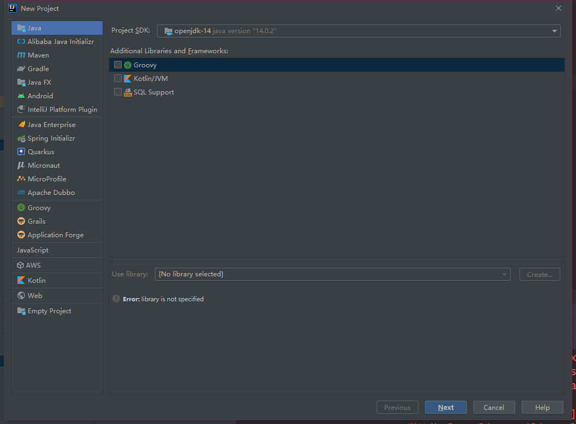Viewport: 576px width, 424px height.
Task: Click the Java FX folder icon
Action: tap(21, 82)
